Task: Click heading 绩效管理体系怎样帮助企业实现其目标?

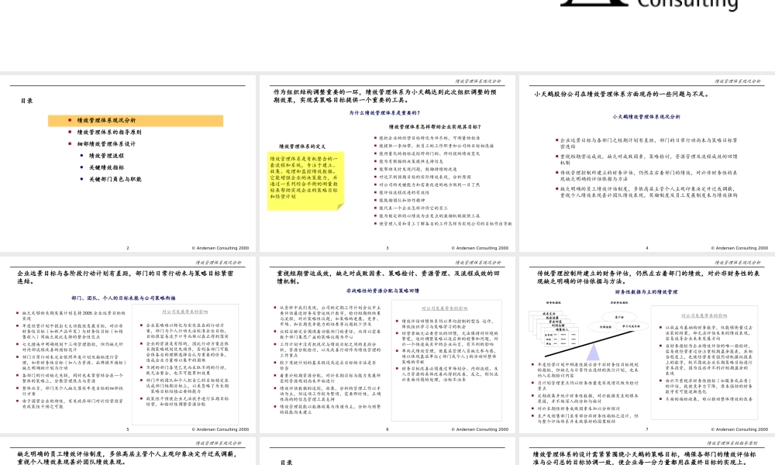Action: (x=435, y=127)
